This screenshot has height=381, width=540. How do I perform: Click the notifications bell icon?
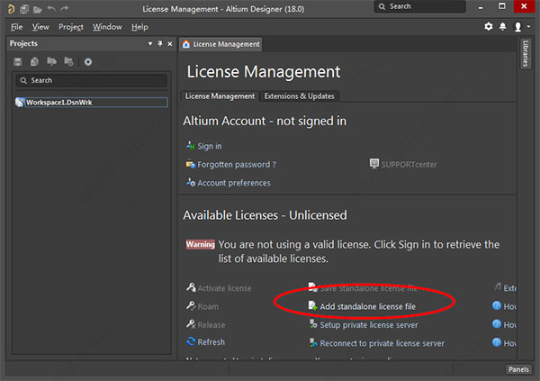[501, 27]
